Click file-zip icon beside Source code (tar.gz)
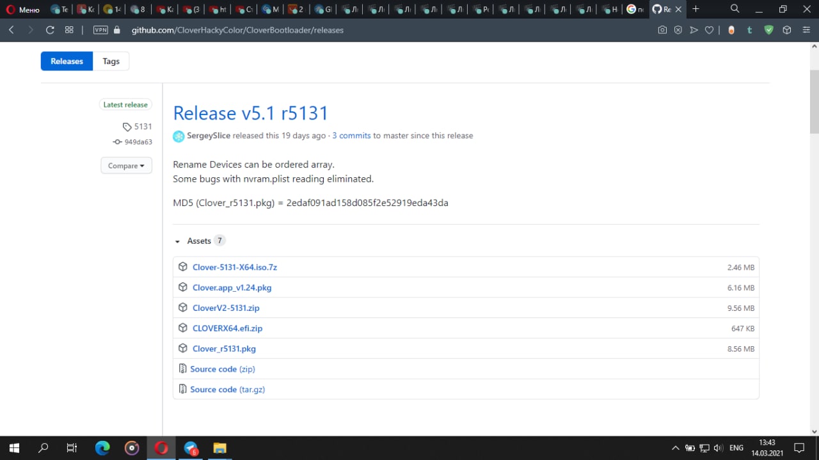 (x=183, y=390)
